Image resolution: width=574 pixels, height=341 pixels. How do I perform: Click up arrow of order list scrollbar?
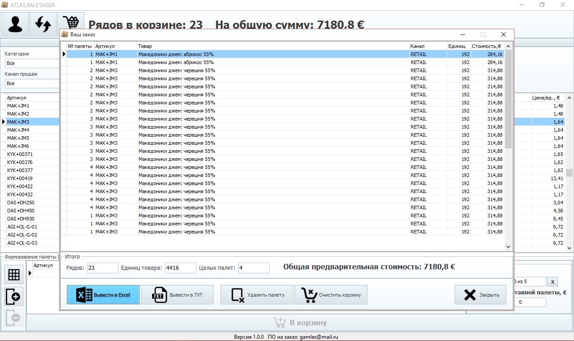[508, 46]
